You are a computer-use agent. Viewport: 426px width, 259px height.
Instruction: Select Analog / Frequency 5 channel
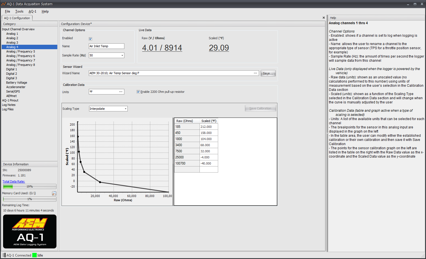(21, 51)
